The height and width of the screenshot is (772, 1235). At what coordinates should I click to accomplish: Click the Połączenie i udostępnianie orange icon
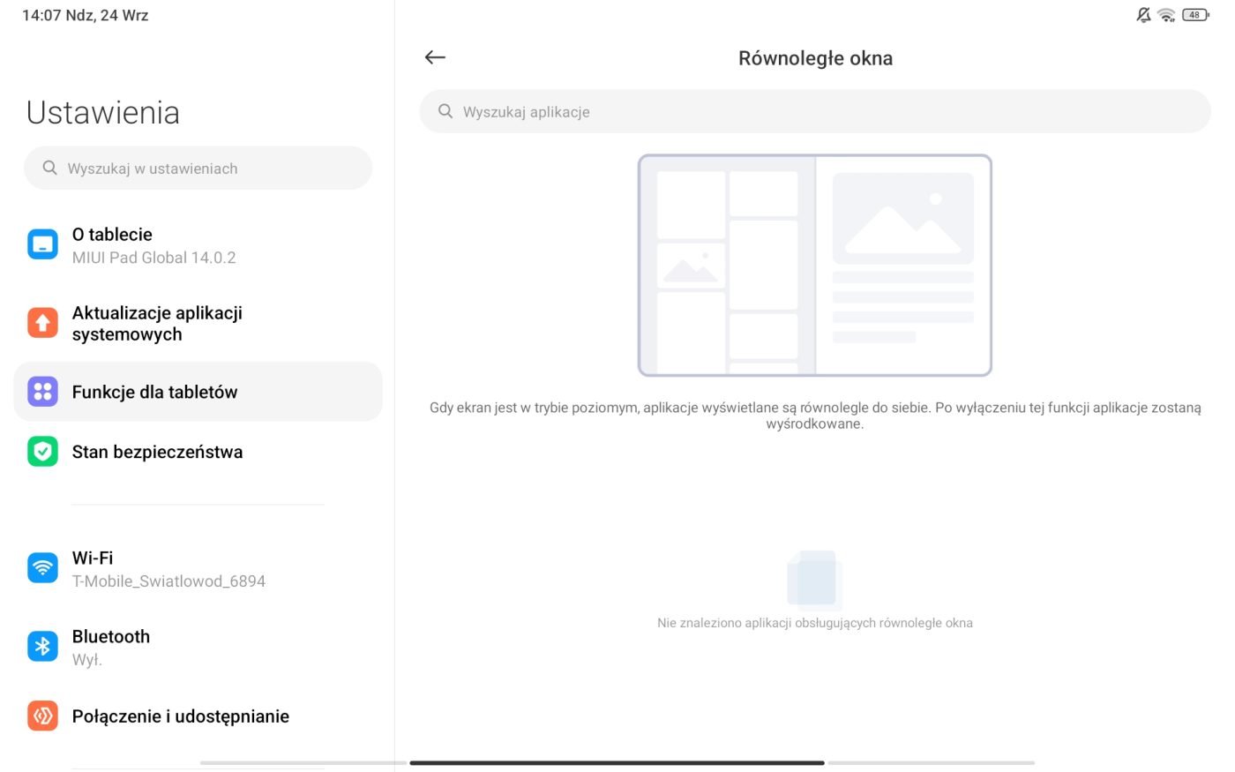42,716
